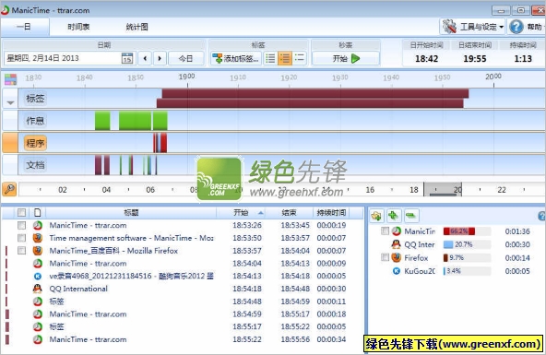Select the 文档 timeline label

[36, 165]
